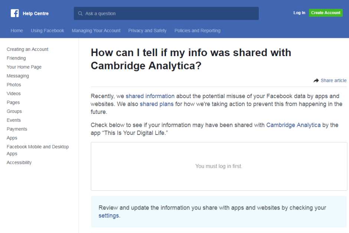Open the Managing Your Account section

click(96, 30)
